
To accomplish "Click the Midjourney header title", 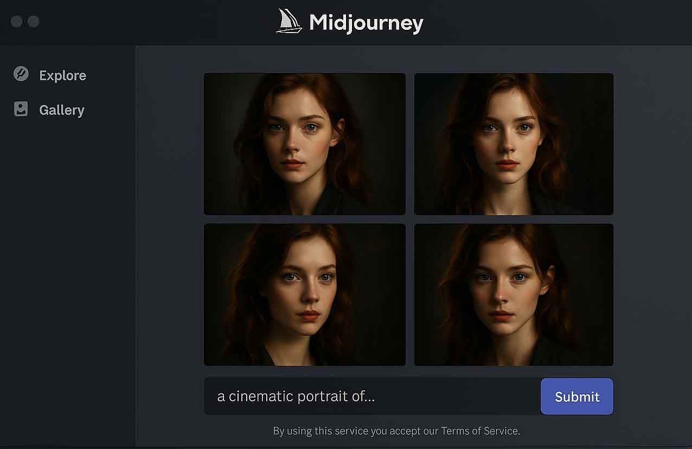I will coord(367,22).
